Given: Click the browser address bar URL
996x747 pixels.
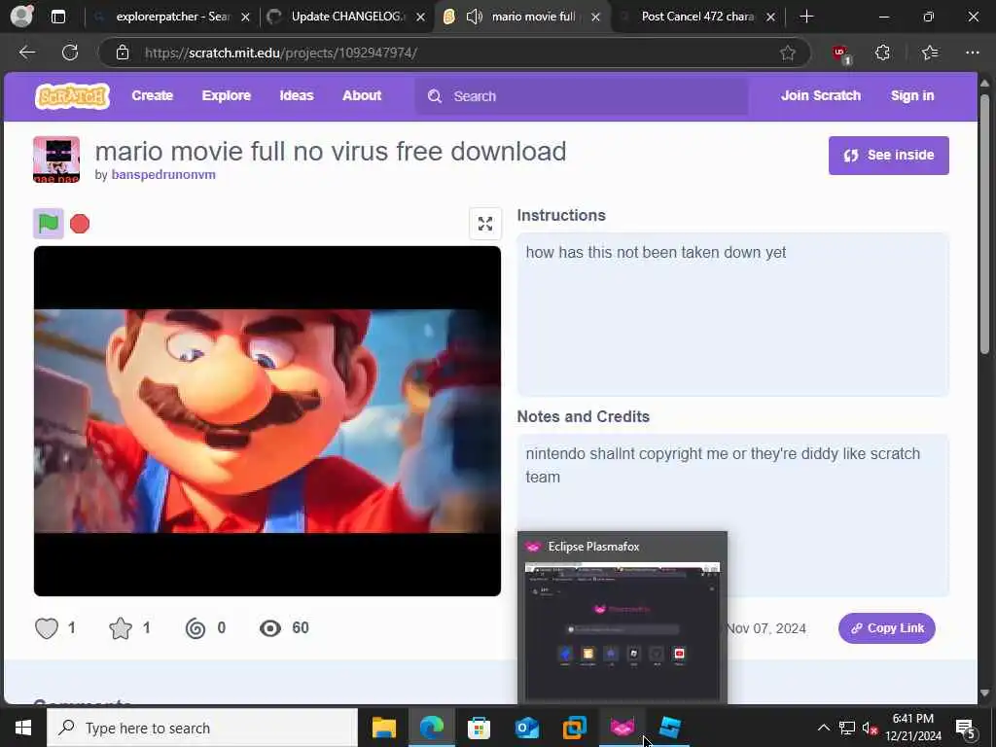Looking at the screenshot, I should coord(280,53).
